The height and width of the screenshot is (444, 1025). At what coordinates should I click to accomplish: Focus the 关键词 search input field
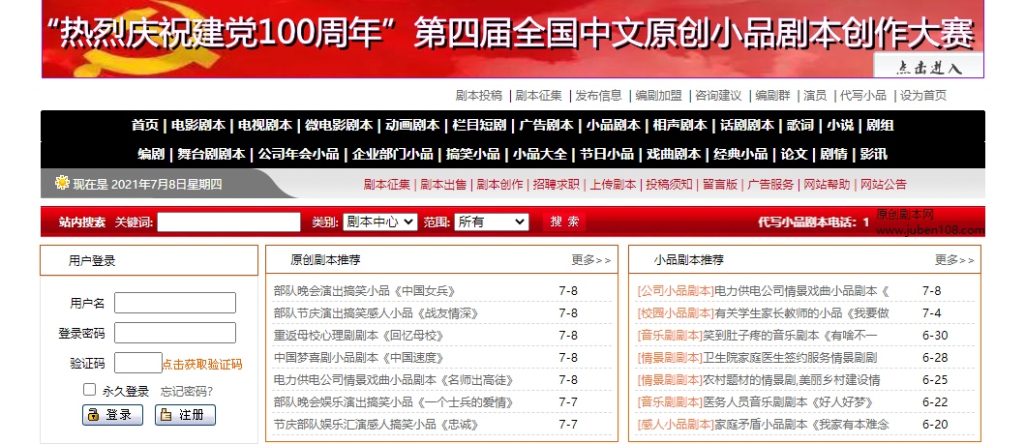pos(228,222)
